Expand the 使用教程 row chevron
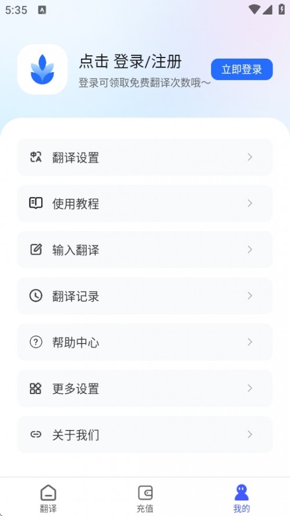Image resolution: width=290 pixels, height=516 pixels. (x=250, y=203)
